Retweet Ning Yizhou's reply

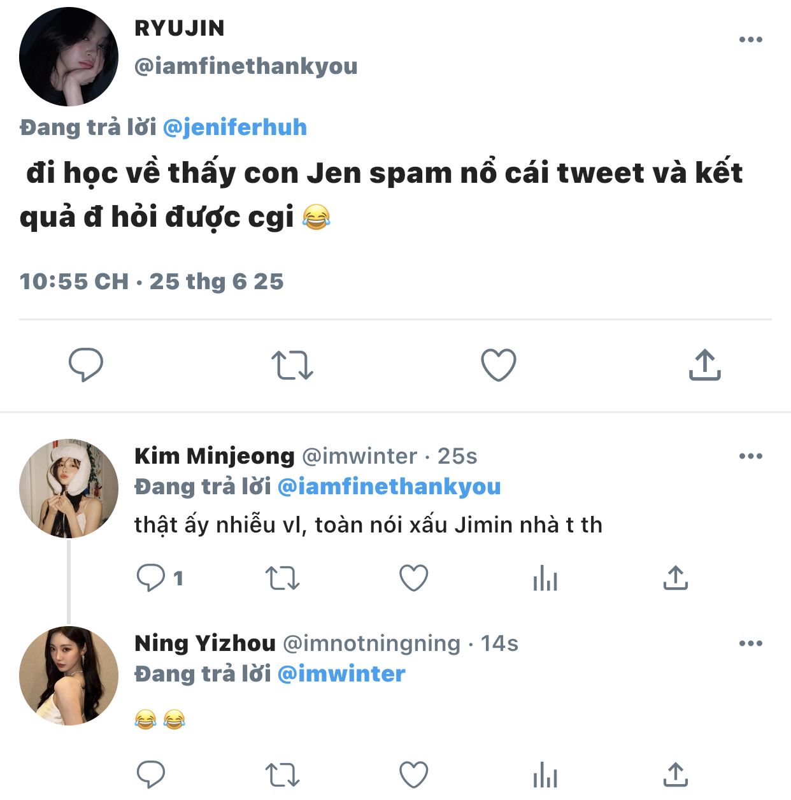click(x=282, y=775)
